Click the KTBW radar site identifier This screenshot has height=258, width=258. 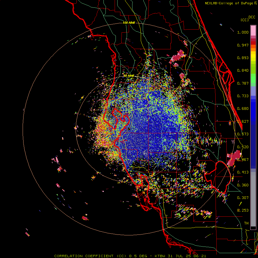tap(161, 256)
